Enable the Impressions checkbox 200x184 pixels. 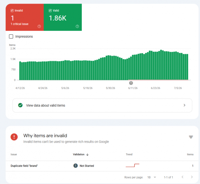click(11, 36)
